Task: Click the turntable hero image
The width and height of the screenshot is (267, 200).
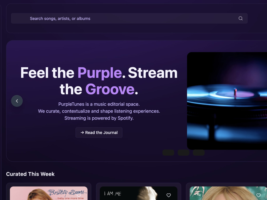Action: pyautogui.click(x=227, y=101)
